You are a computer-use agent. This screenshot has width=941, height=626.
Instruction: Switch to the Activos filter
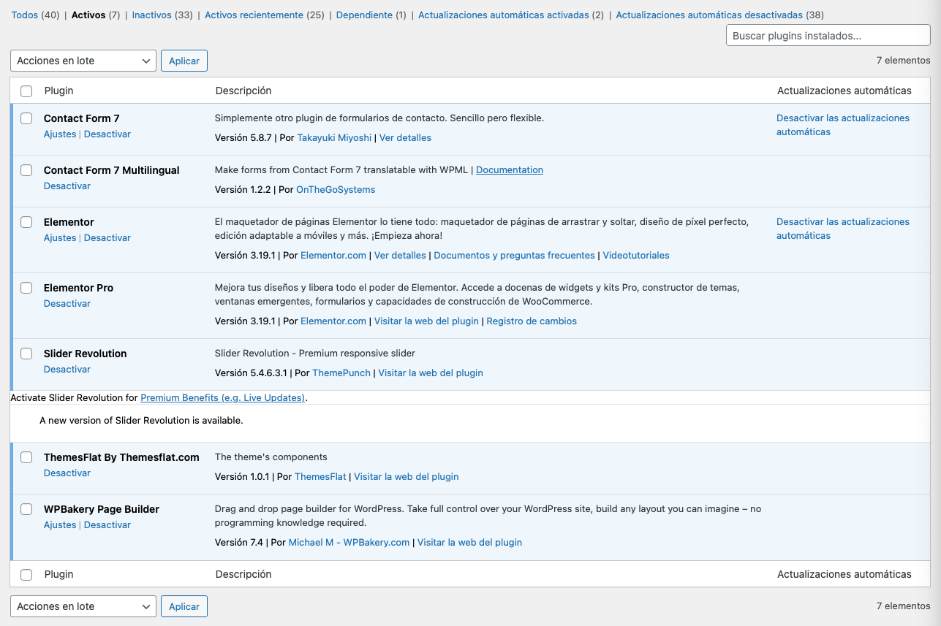point(95,15)
